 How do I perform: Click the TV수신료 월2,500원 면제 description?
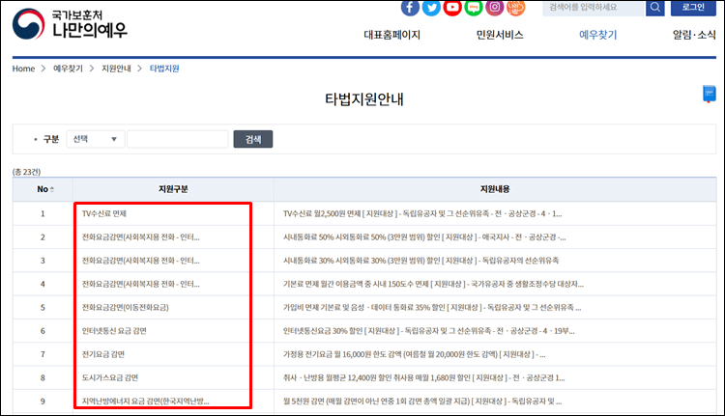pyautogui.click(x=422, y=213)
